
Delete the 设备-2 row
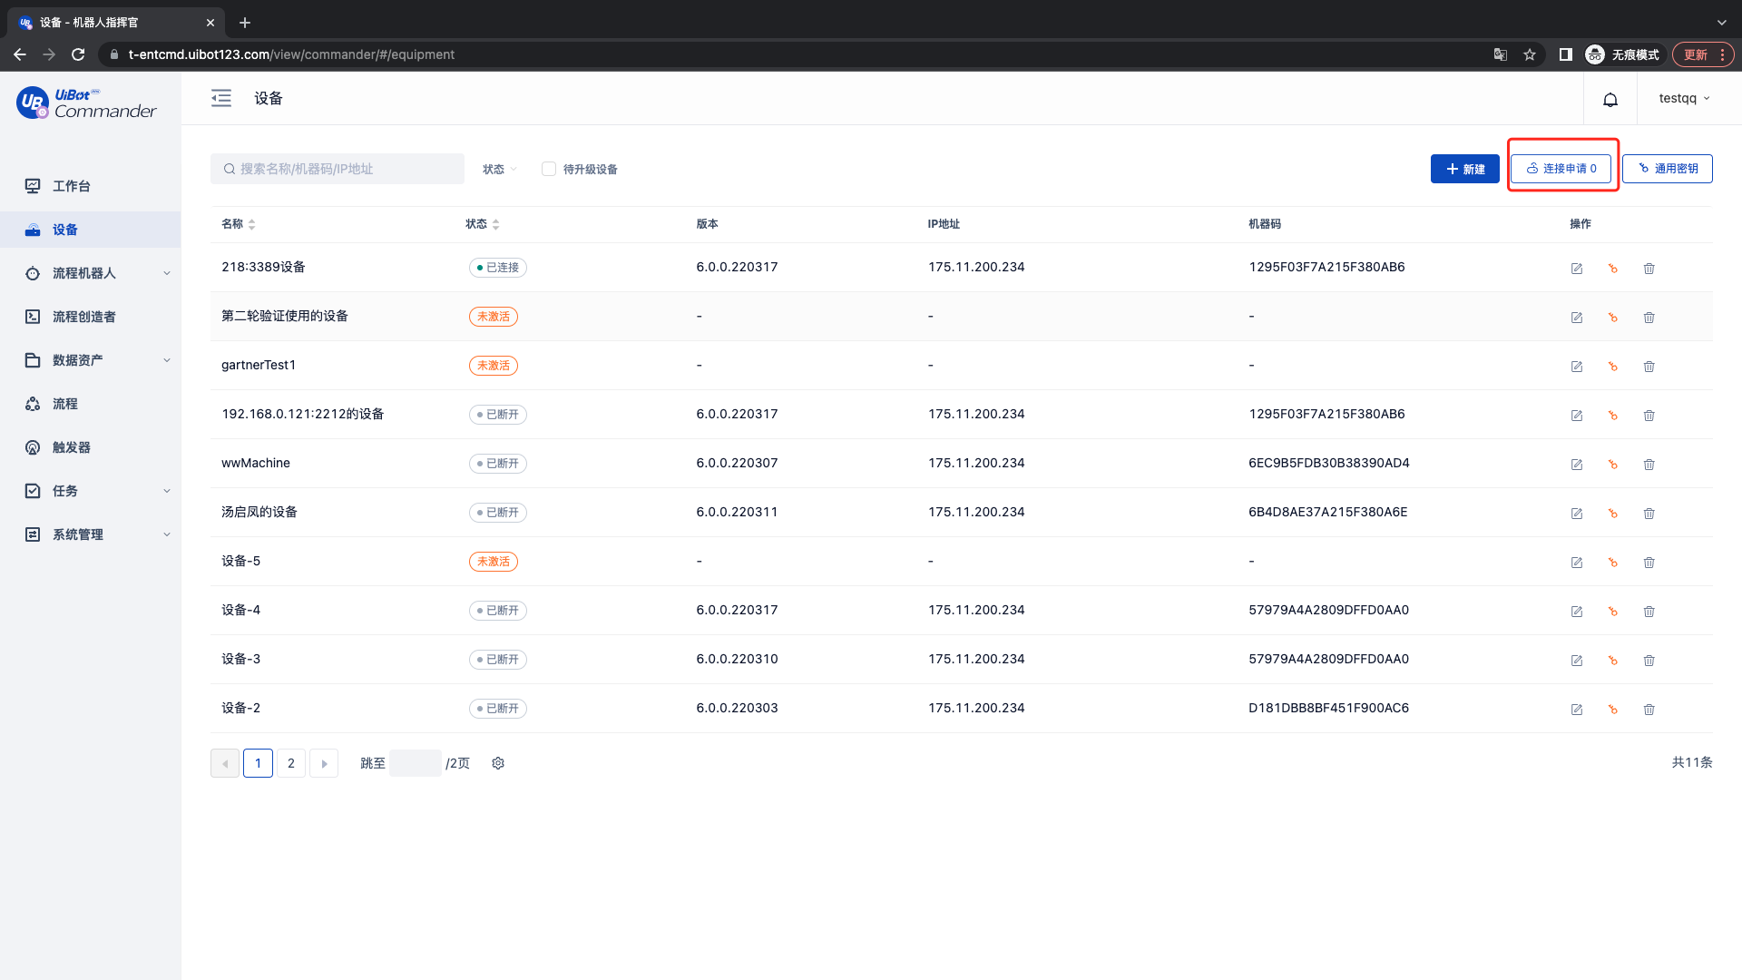click(x=1649, y=710)
